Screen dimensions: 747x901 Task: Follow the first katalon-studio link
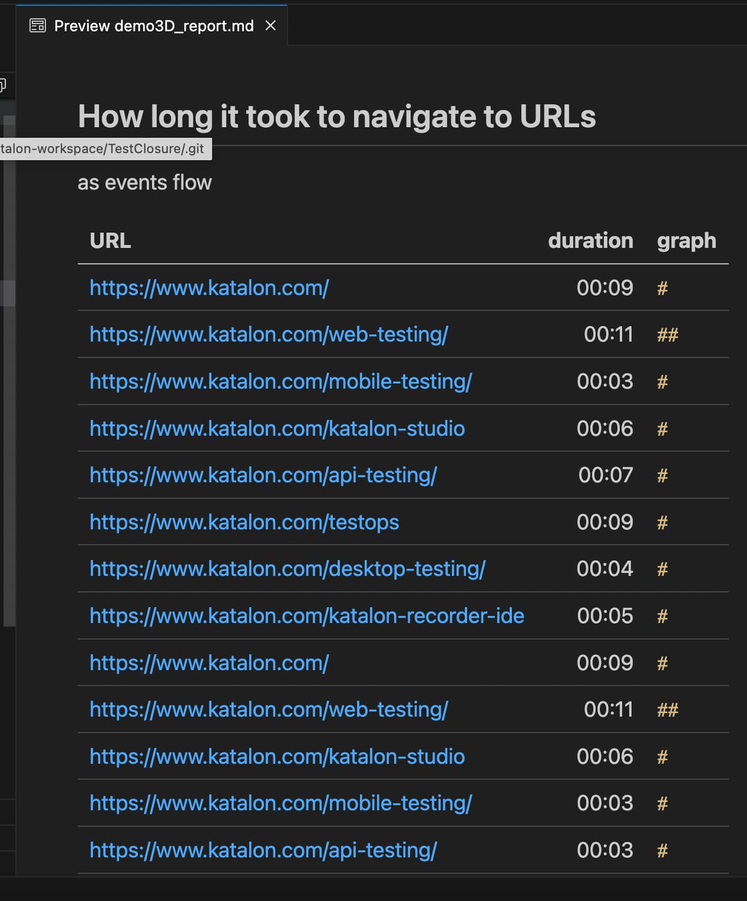coord(277,429)
